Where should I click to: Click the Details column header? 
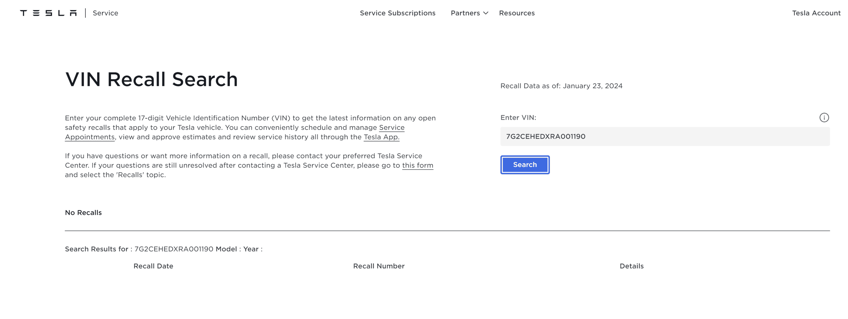coord(631,266)
